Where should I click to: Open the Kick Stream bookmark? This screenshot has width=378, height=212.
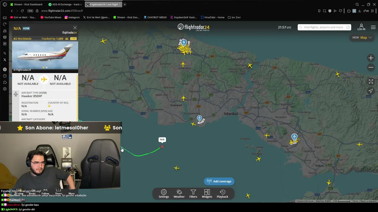tap(126, 17)
